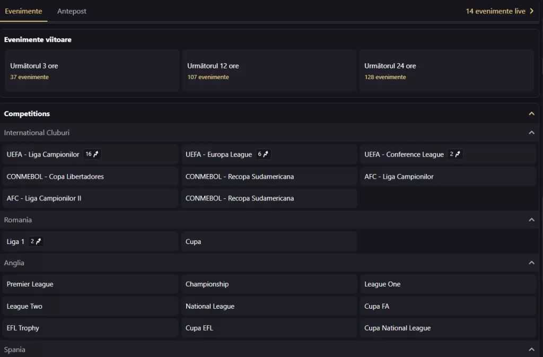Collapse the Spania group
Image resolution: width=543 pixels, height=357 pixels.
531,350
